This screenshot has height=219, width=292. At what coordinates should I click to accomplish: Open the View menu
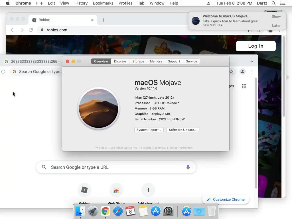65,3
